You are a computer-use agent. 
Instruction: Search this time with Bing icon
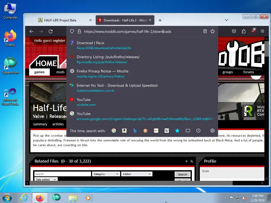135,131
